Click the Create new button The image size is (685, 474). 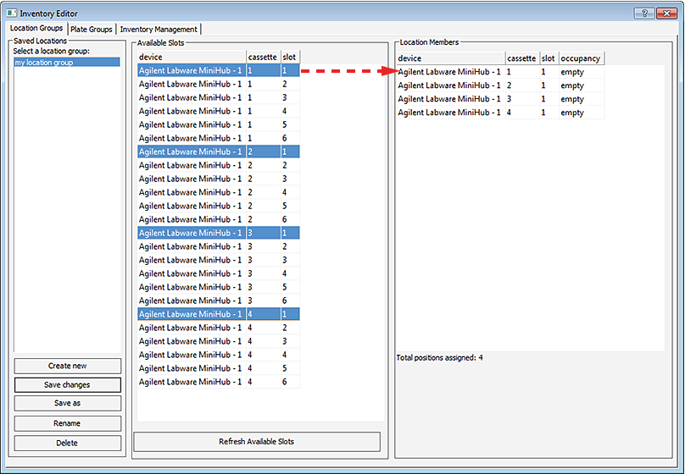(68, 366)
